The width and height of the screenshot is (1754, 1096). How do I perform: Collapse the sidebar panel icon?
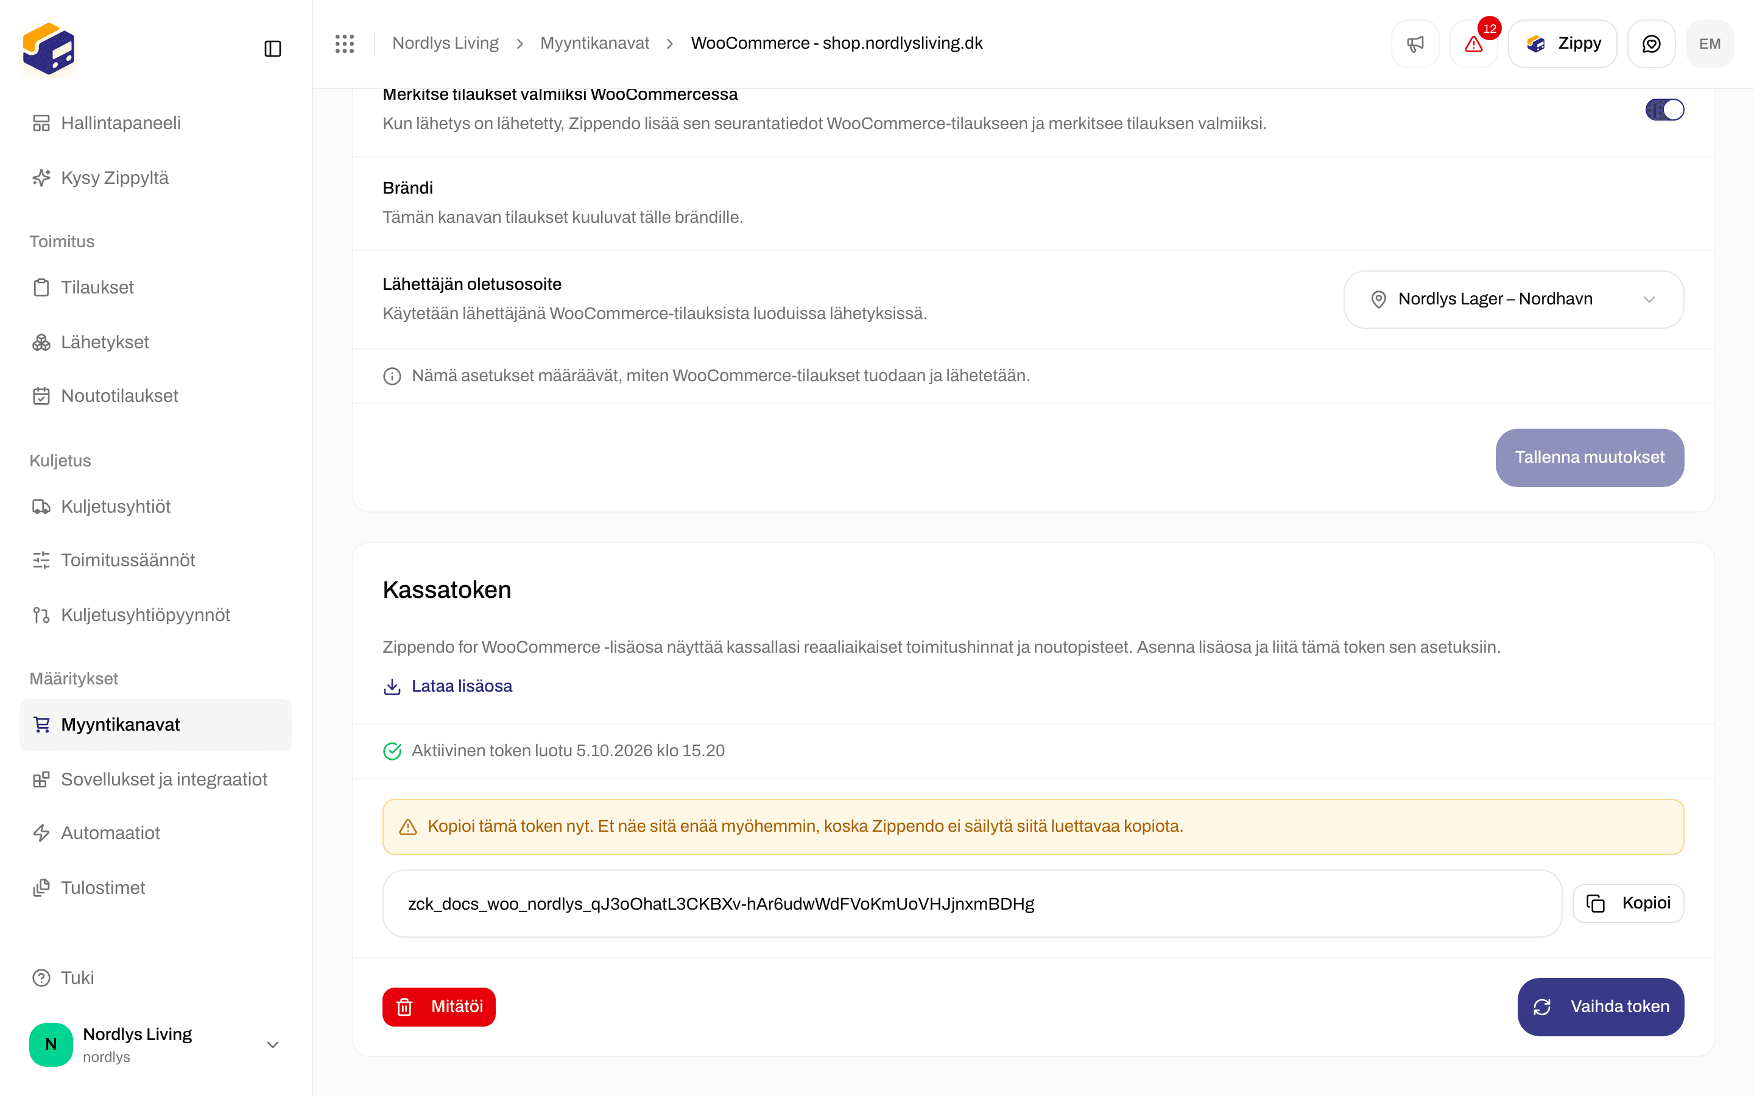coord(272,49)
